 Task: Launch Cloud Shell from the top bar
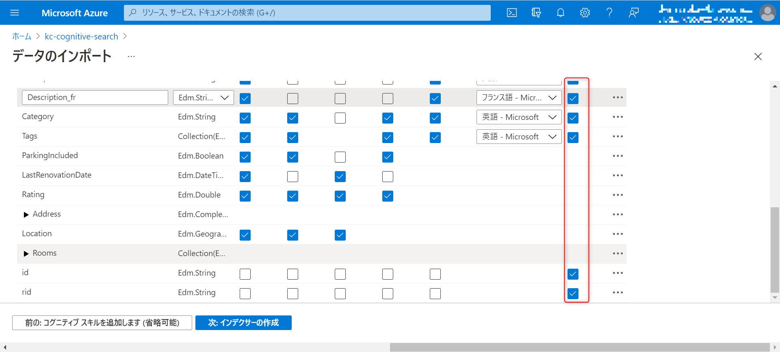point(512,13)
